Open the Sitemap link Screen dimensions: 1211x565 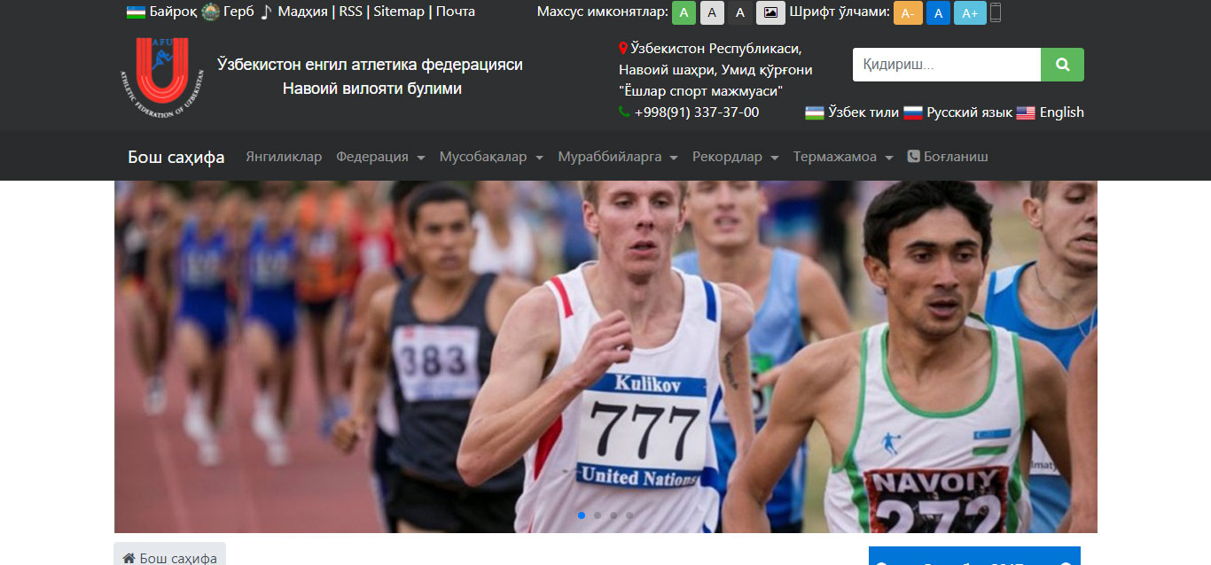399,12
